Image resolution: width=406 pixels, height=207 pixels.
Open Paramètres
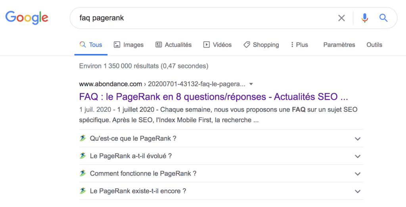(x=339, y=45)
